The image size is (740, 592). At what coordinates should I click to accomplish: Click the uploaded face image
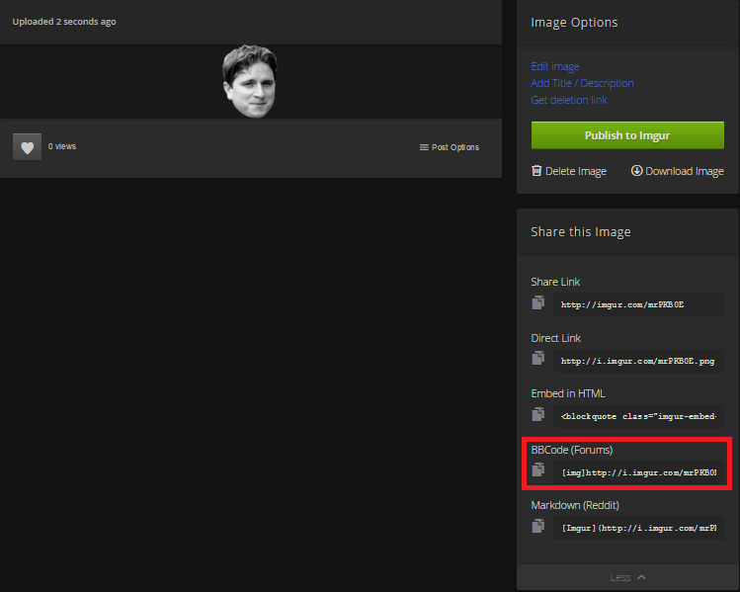tap(250, 81)
